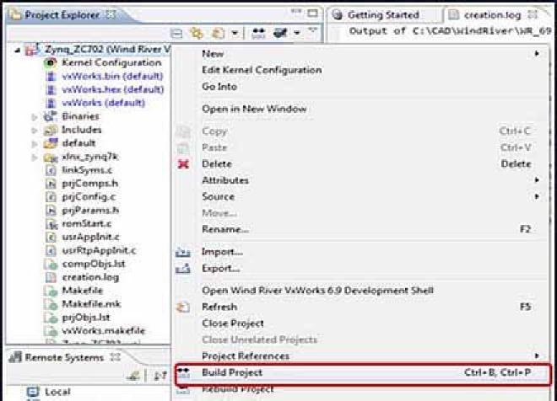Close the creation.log editor tab
The image size is (557, 401).
coord(533,14)
